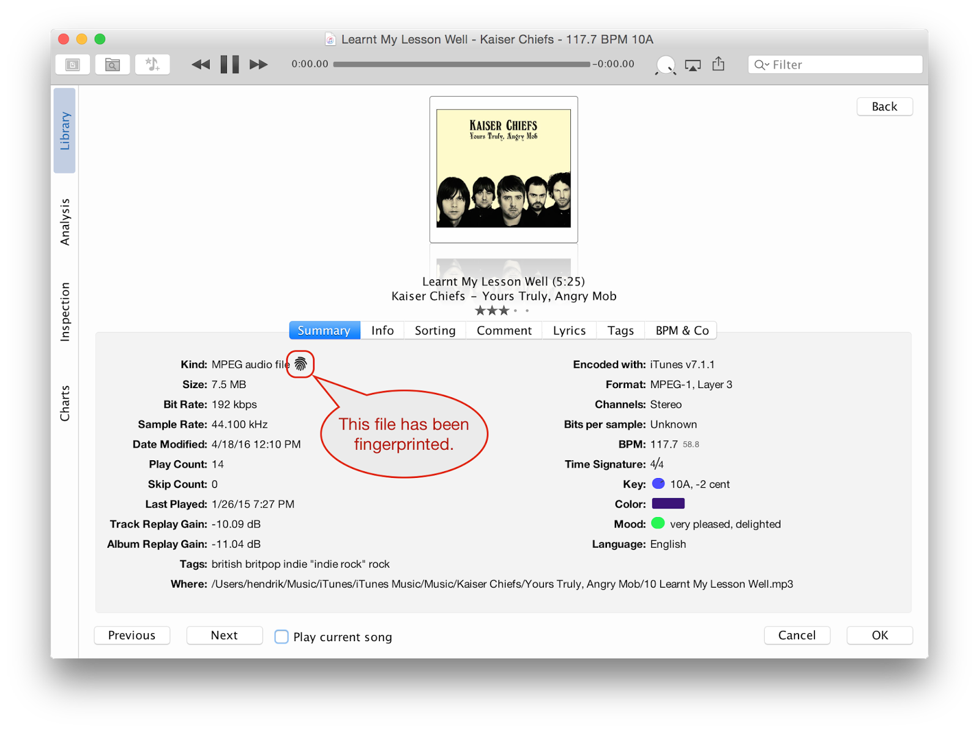
Task: Click the fast forward button
Action: pos(259,64)
